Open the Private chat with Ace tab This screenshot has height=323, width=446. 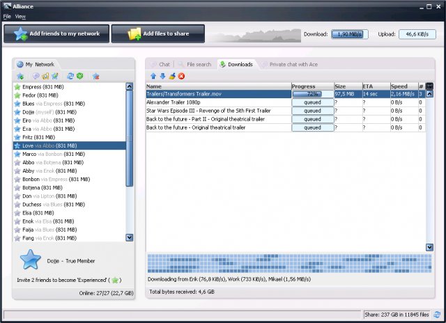pos(289,65)
